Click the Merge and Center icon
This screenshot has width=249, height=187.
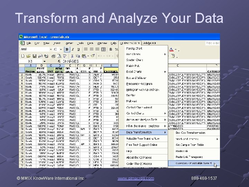click(103, 49)
